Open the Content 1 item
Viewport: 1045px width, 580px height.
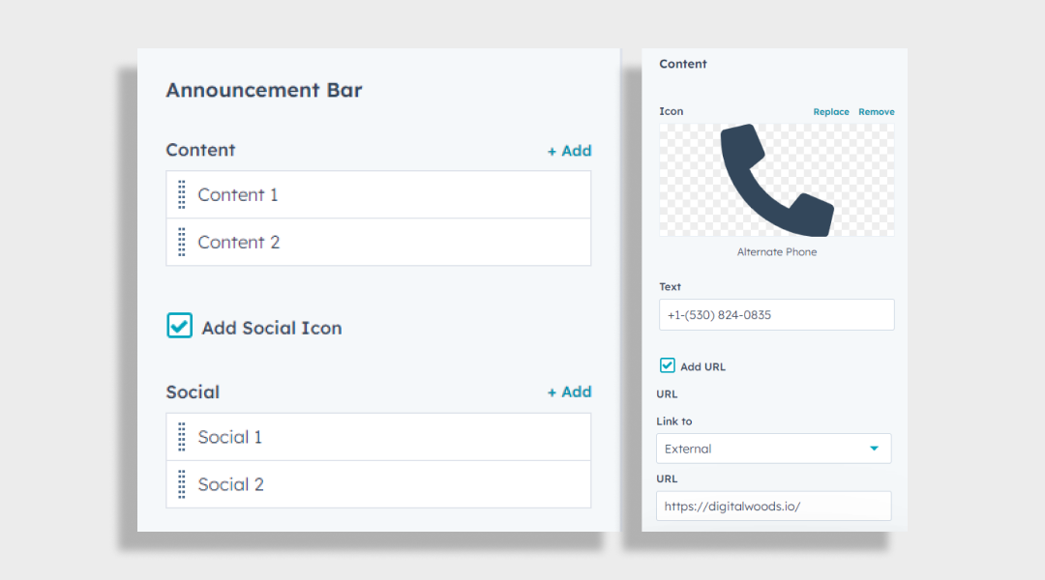click(x=378, y=194)
